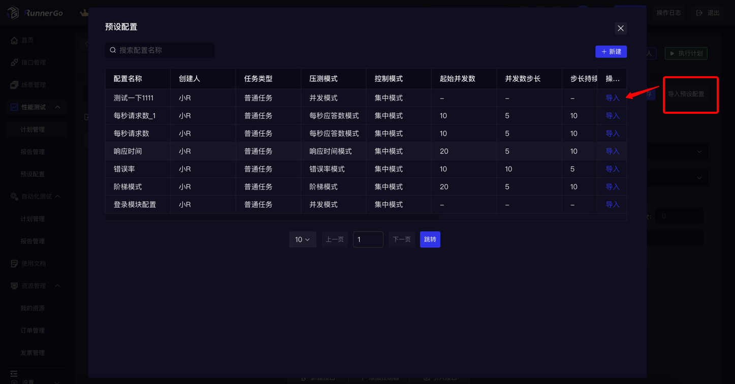Click the 新建 button in dialog
735x384 pixels.
(611, 52)
